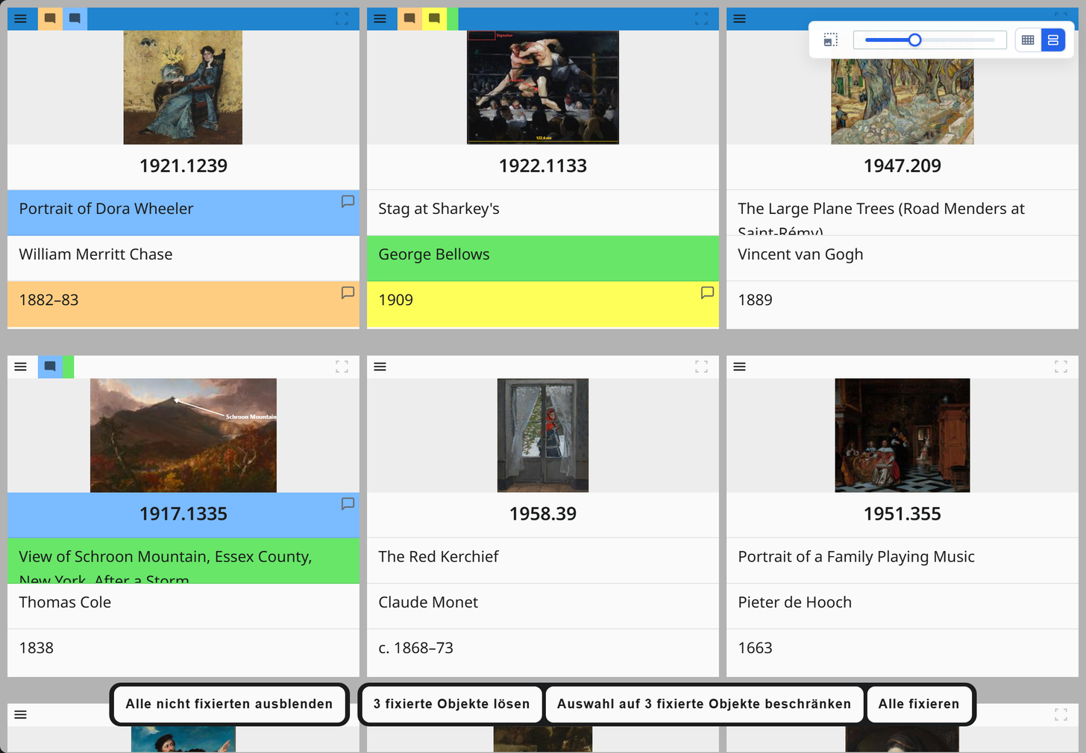Open the Schroon Mountain painting thumbnail
Screen dimensions: 1086x753
[x=183, y=435]
